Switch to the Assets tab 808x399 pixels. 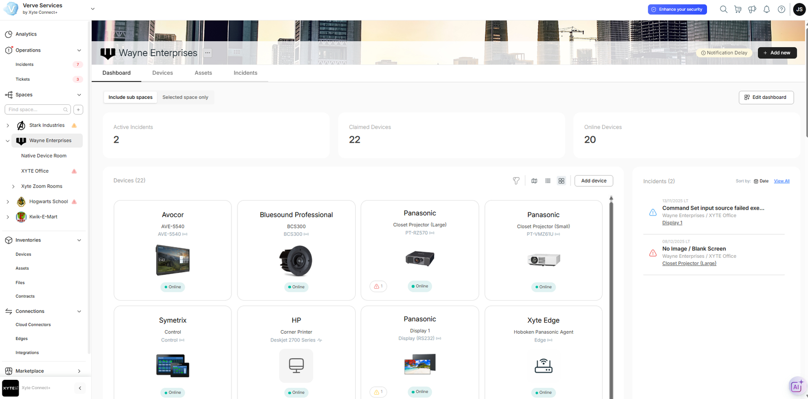(203, 73)
